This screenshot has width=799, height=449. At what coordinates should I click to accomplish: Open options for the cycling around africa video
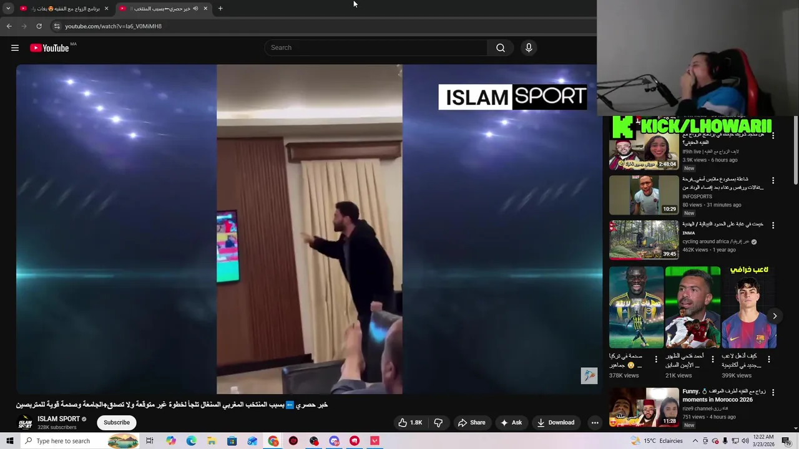773,225
